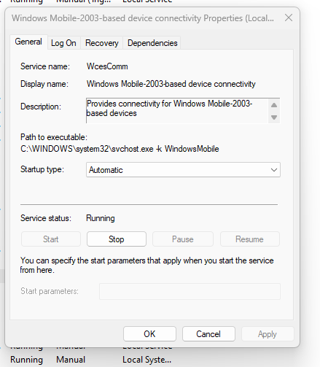
Task: Click the Pause service button
Action: 183,239
